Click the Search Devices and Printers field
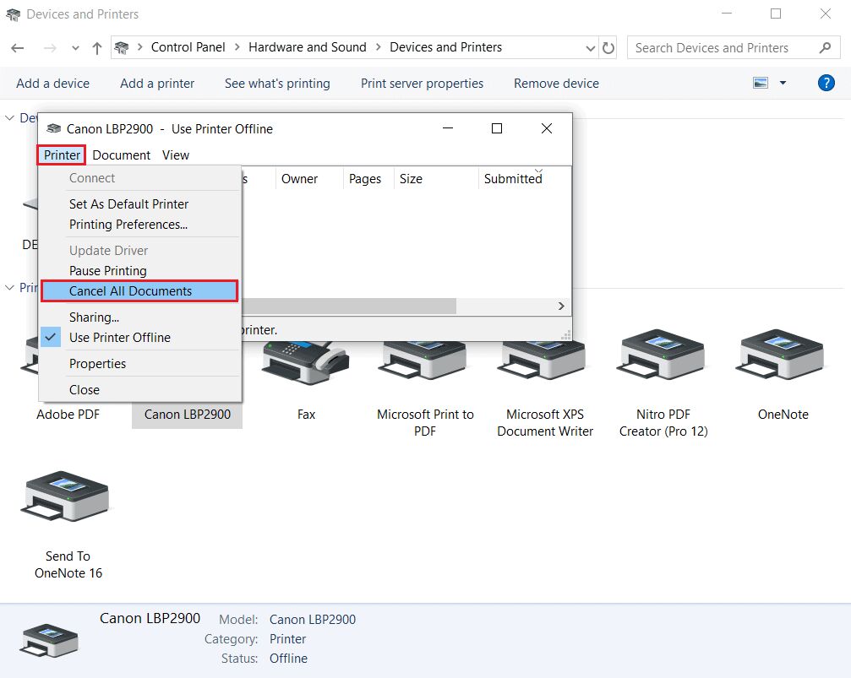Image resolution: width=851 pixels, height=678 pixels. 723,48
